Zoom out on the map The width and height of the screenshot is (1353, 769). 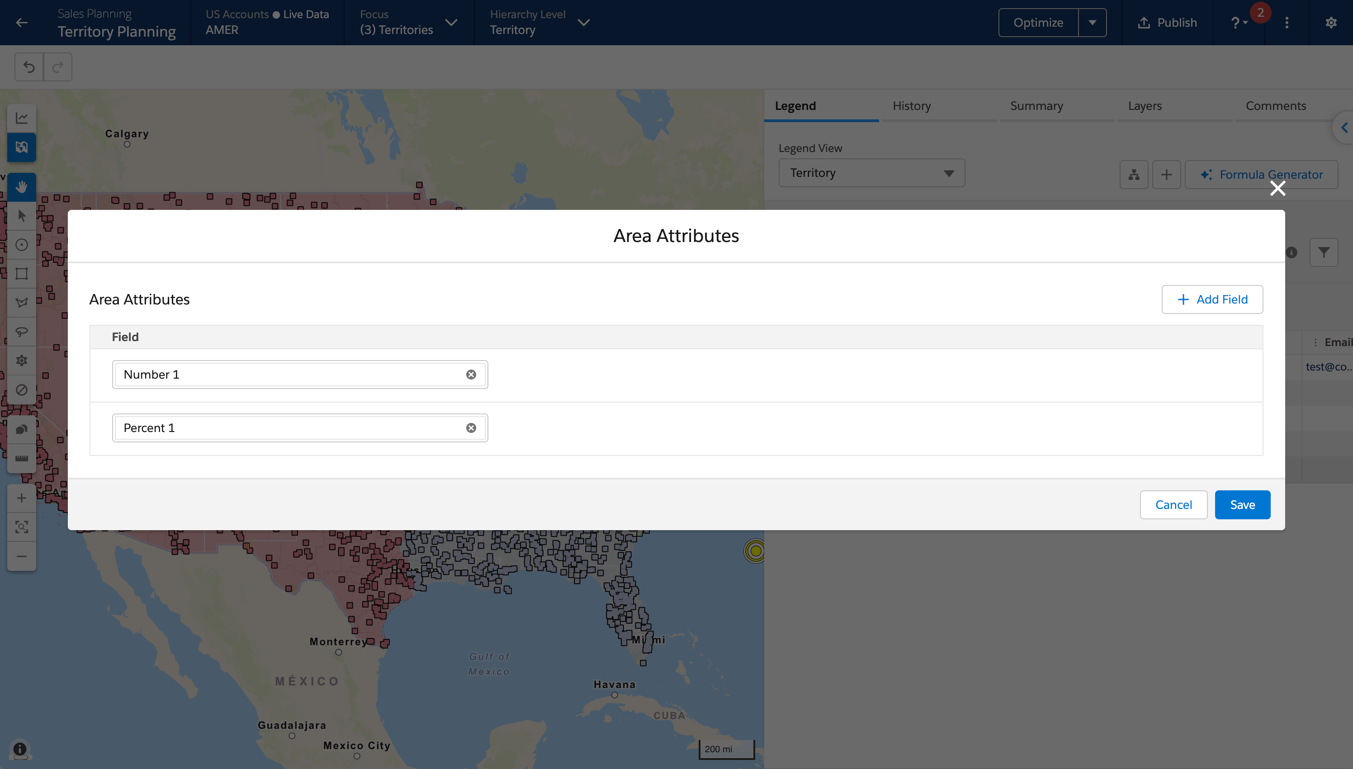[x=22, y=556]
